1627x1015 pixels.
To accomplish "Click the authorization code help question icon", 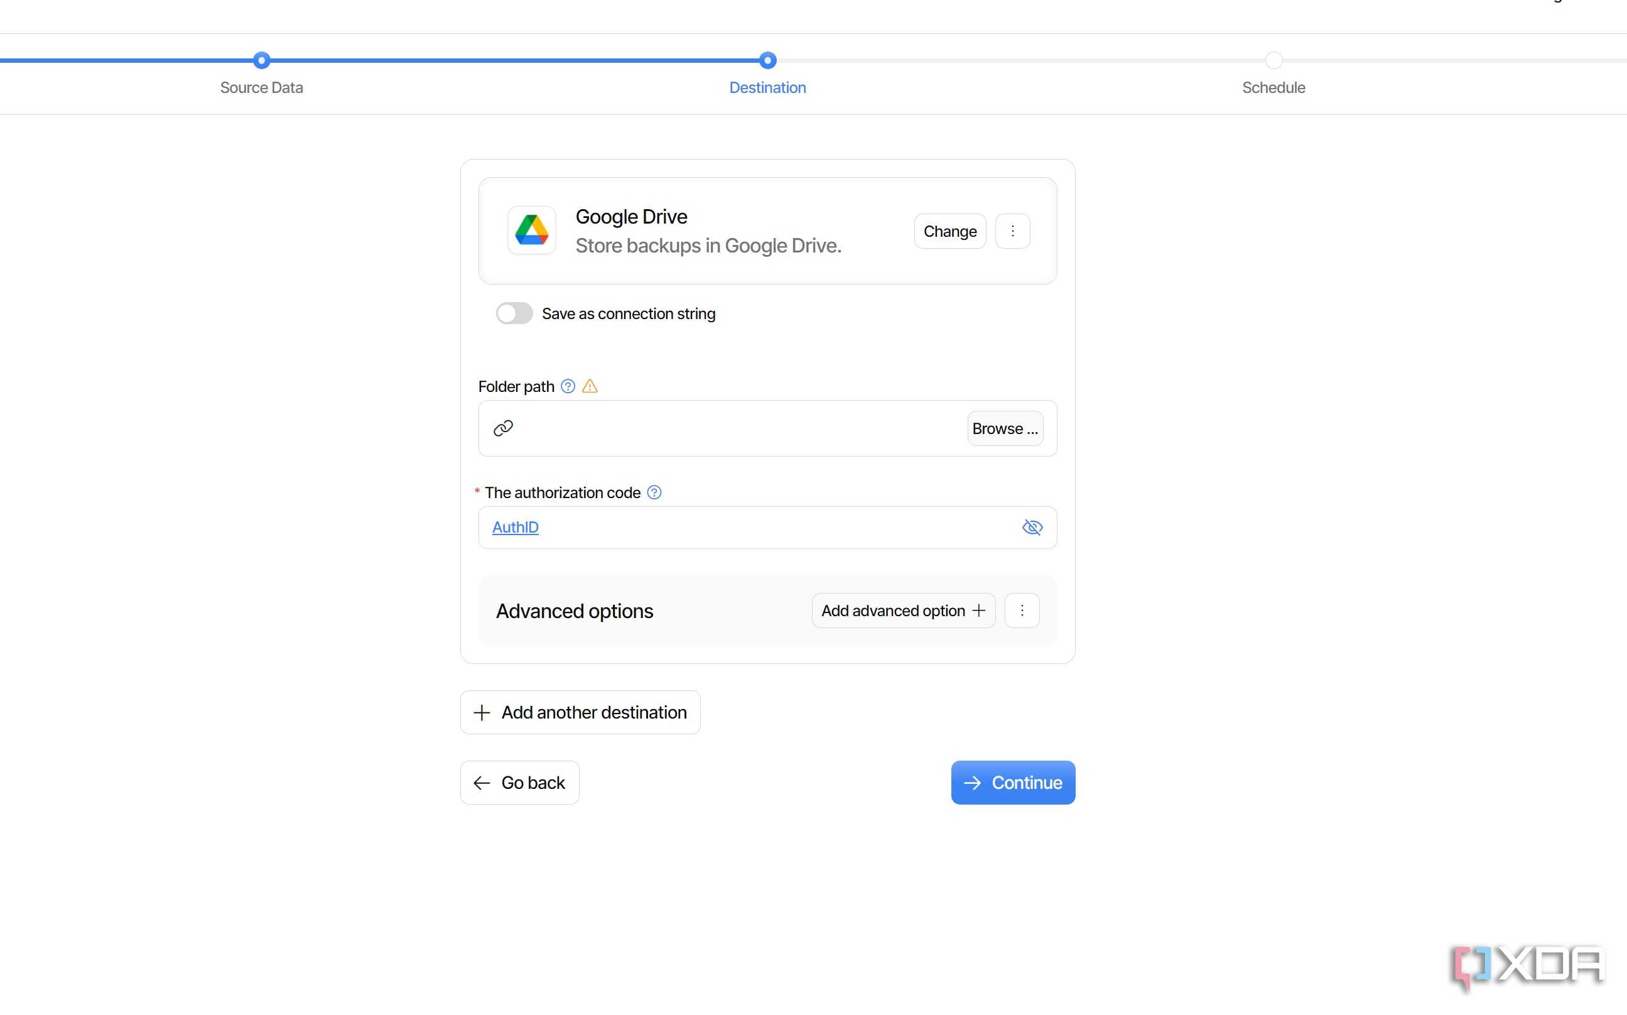I will 654,492.
